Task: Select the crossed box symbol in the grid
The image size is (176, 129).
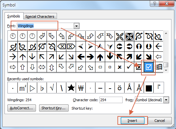Action: (139, 67)
